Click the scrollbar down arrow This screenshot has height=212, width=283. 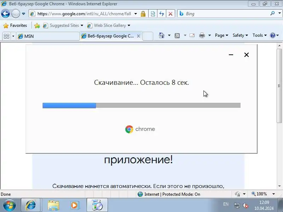click(279, 186)
